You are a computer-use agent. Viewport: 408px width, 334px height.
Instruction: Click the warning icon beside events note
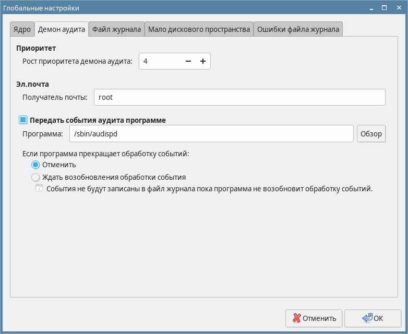[39, 188]
